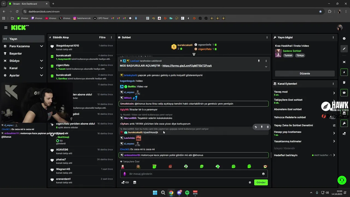This screenshot has height=197, width=350.
Task: Click the KICK logo
Action: pyautogui.click(x=20, y=27)
